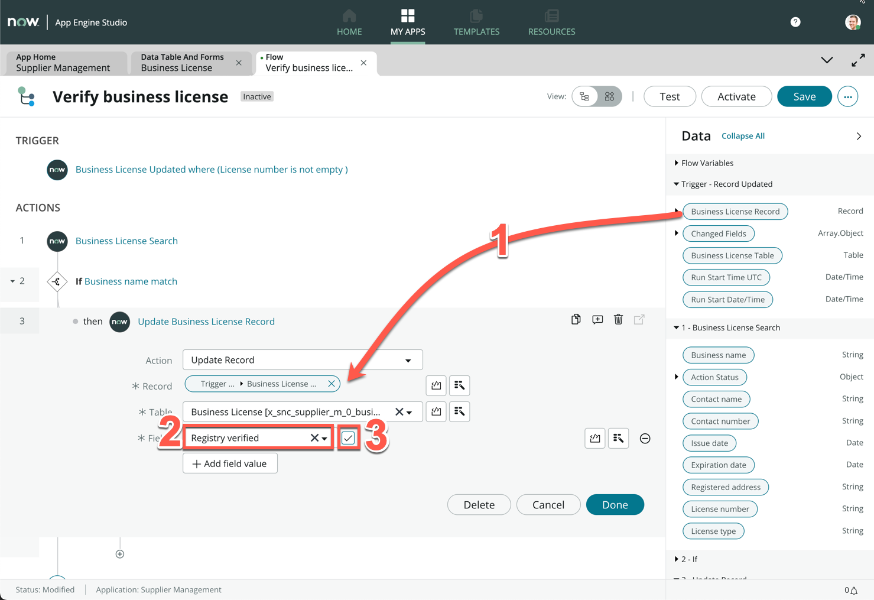Image resolution: width=874 pixels, height=600 pixels.
Task: Select the License number data pill
Action: pos(720,509)
